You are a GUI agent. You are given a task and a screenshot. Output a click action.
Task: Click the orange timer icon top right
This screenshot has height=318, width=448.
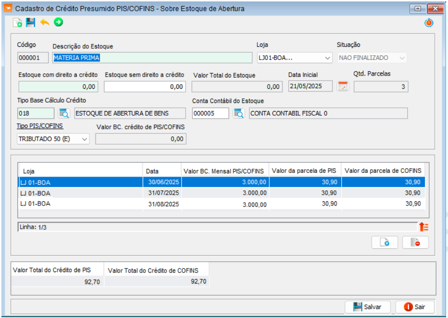429,23
